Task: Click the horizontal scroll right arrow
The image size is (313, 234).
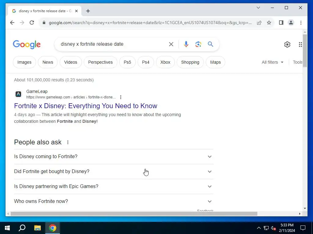Action: click(x=300, y=214)
